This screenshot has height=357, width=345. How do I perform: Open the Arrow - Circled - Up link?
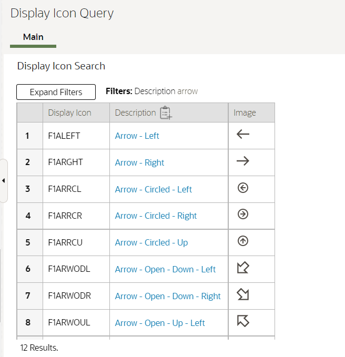pos(151,242)
